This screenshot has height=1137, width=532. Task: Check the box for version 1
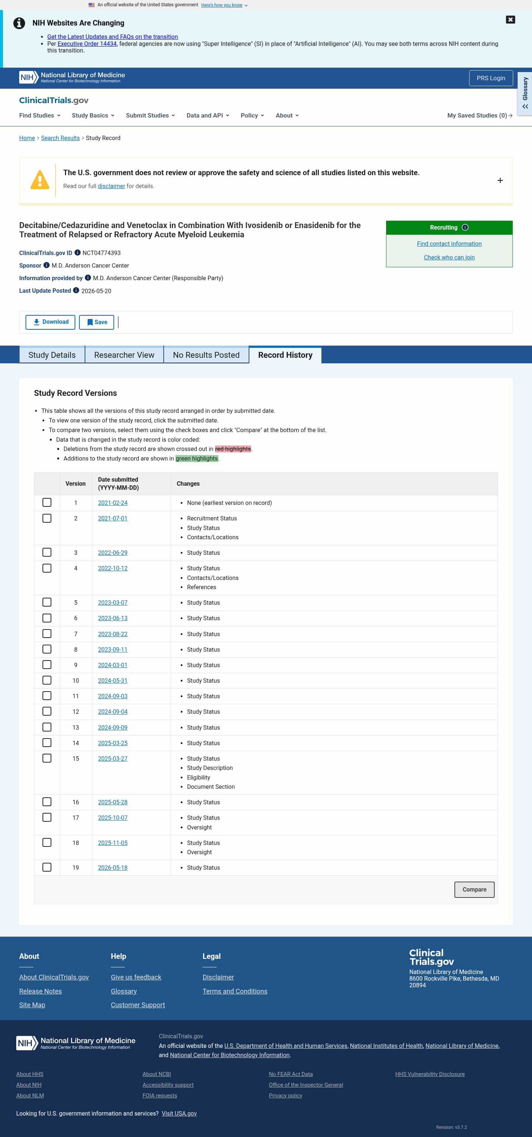point(47,502)
